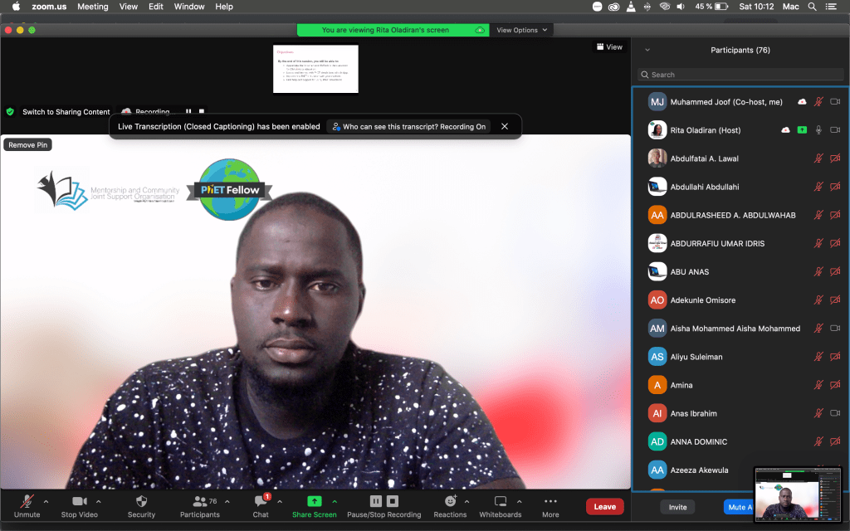Pause the recording in the toolbar

375,501
